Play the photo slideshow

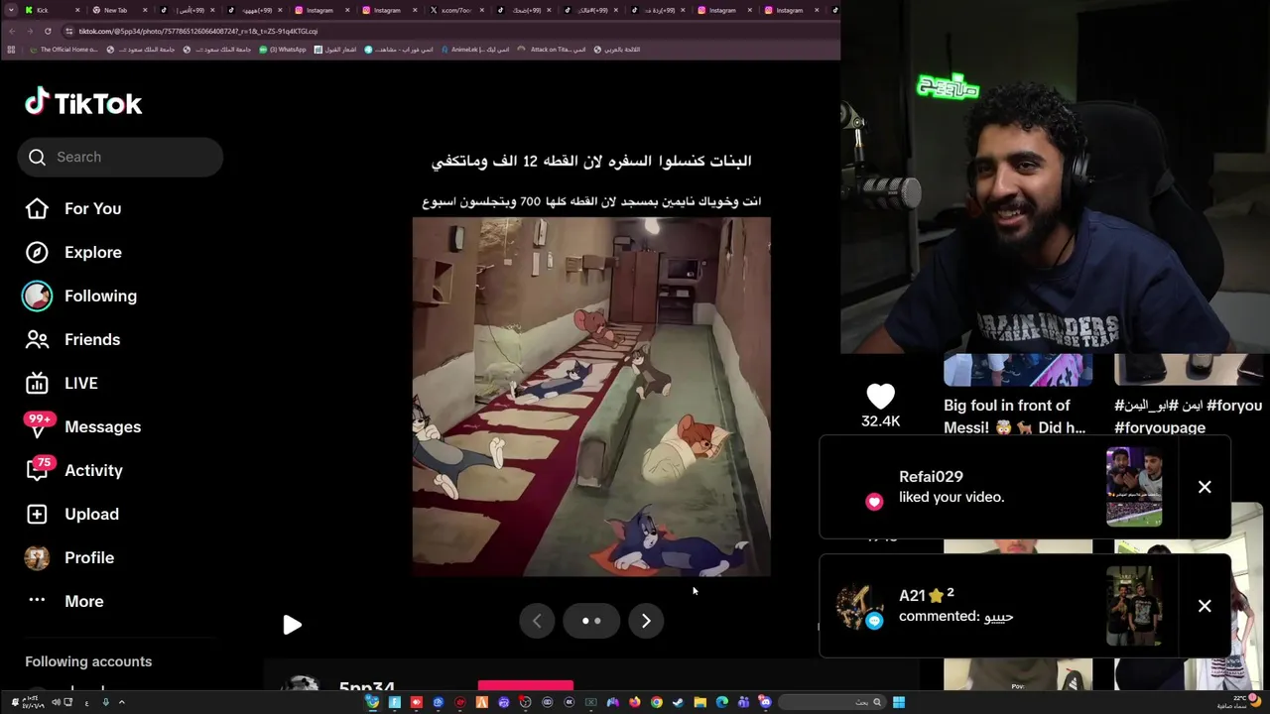[x=292, y=625]
